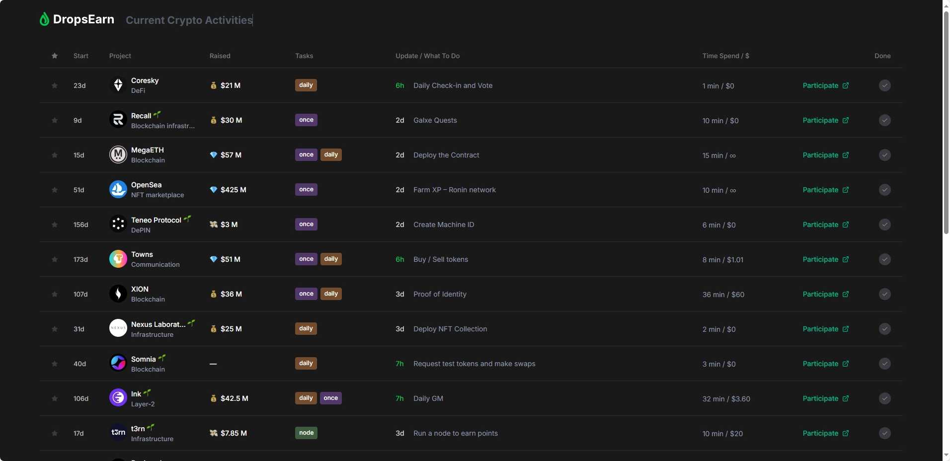Star the Recall project as favorite
Image resolution: width=950 pixels, height=461 pixels.
[55, 120]
